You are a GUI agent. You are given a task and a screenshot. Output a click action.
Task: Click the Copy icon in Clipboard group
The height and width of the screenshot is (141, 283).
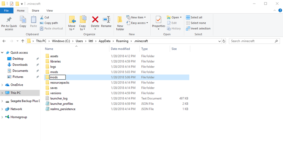(x=23, y=20)
